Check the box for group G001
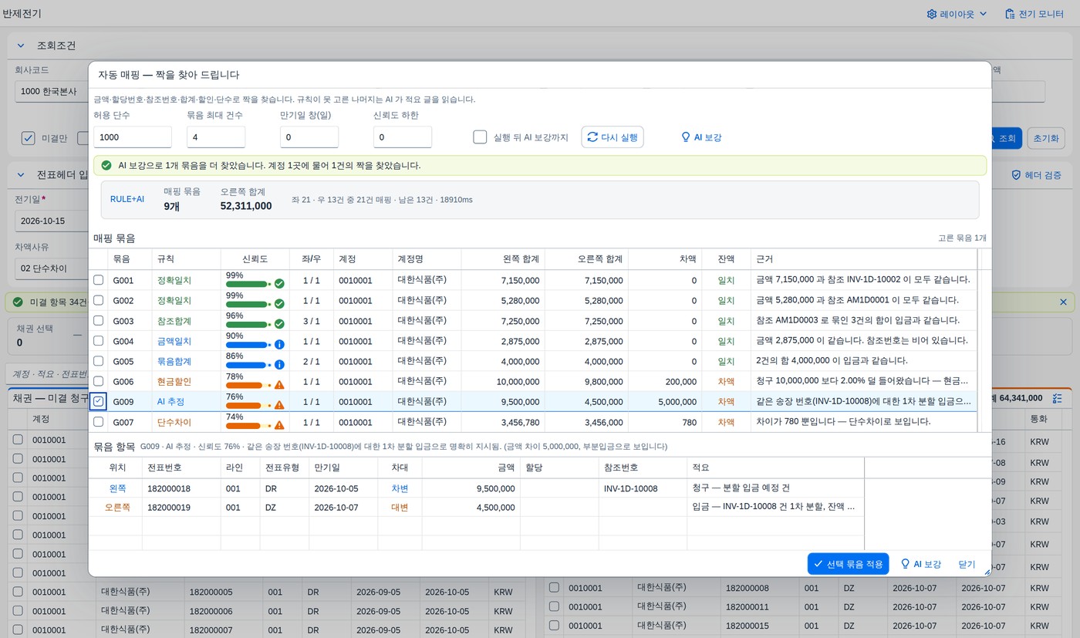 tap(99, 280)
